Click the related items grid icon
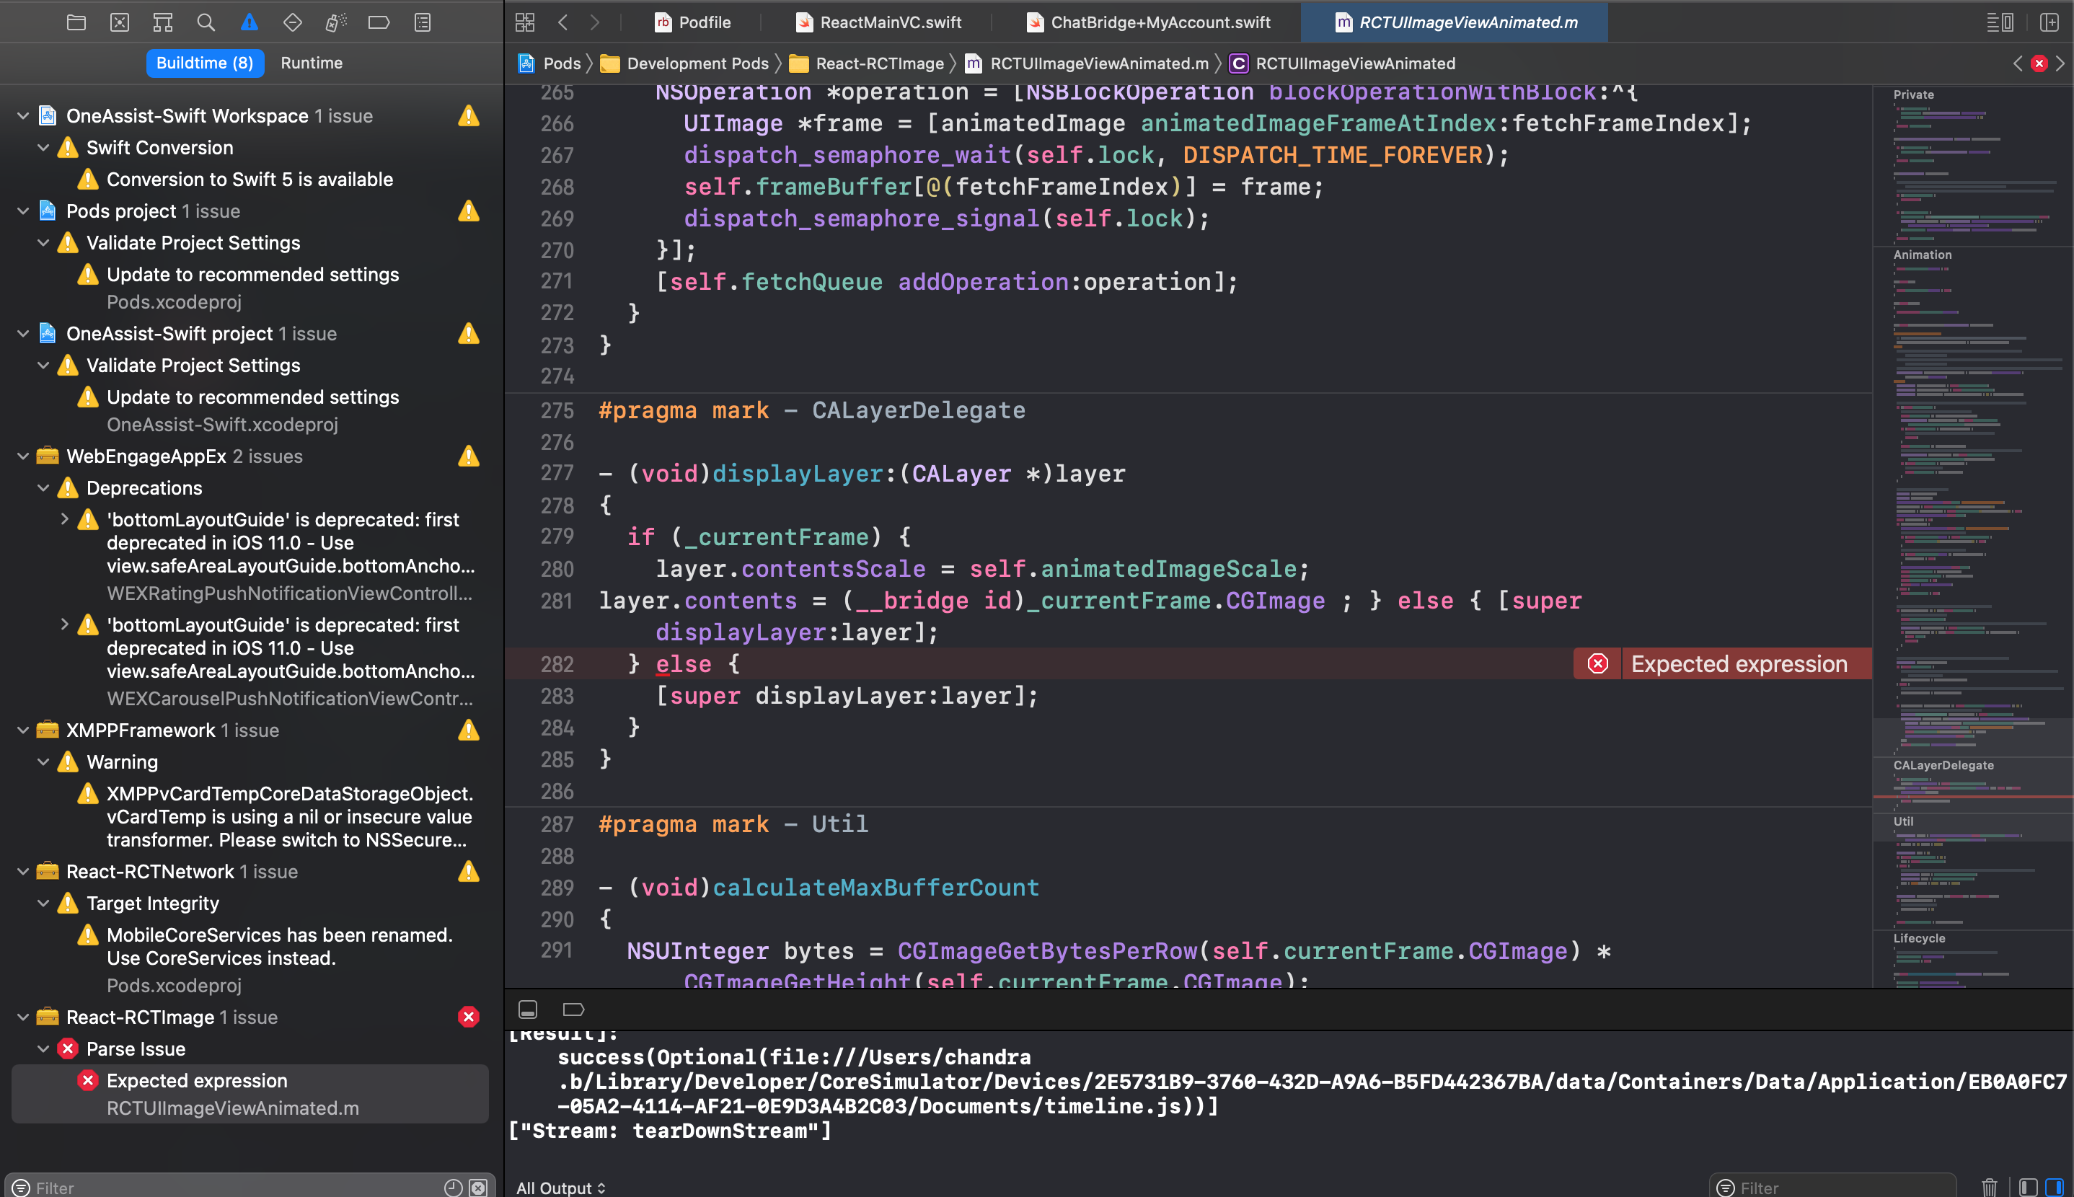The width and height of the screenshot is (2074, 1197). click(x=525, y=22)
